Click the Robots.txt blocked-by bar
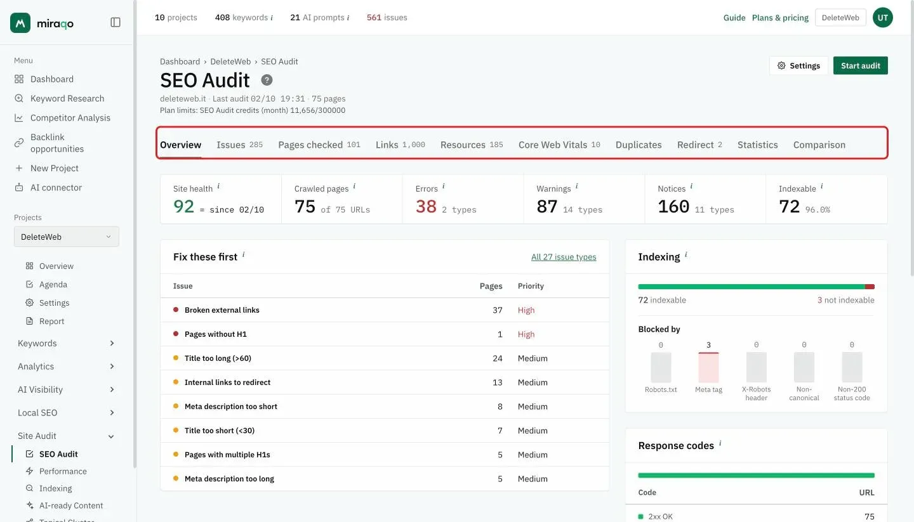Viewport: 914px width, 522px height. [x=661, y=367]
